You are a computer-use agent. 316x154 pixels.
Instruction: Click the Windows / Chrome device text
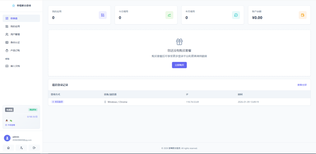117,102
